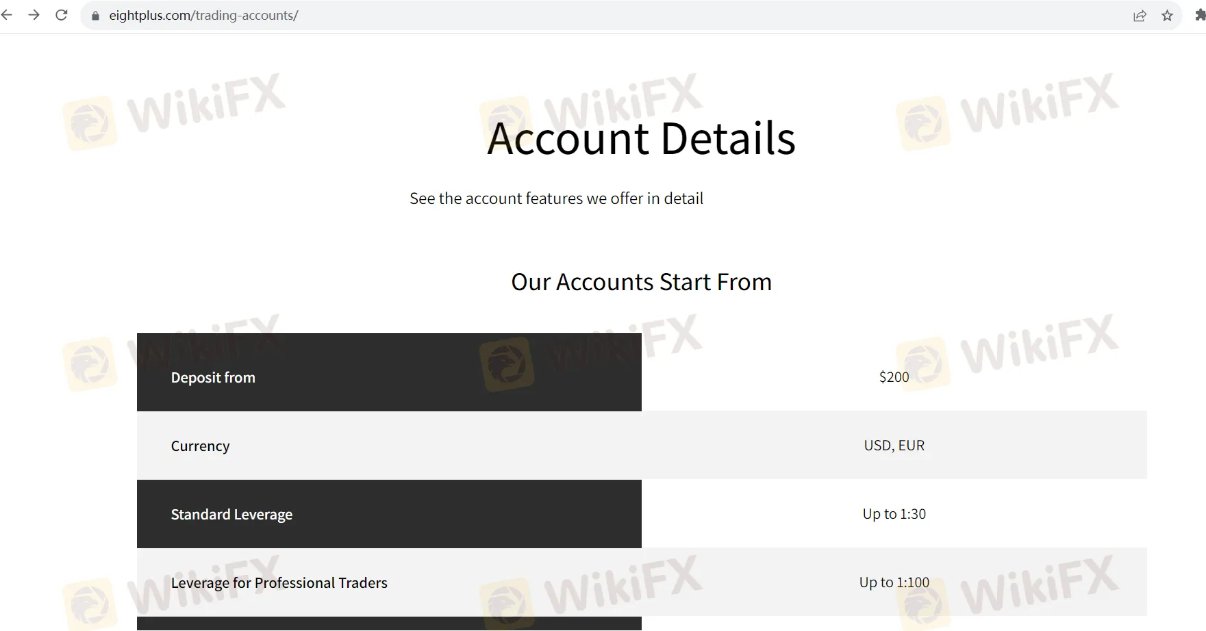This screenshot has width=1206, height=631.
Task: Click the Standard Leverage row
Action: [x=389, y=514]
